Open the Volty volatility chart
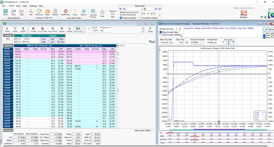Image resolution: width=274 pixels, height=147 pixels. tap(22, 12)
